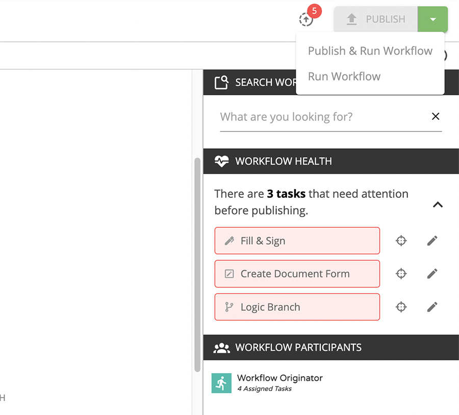Clear the search with the X icon

tap(436, 116)
